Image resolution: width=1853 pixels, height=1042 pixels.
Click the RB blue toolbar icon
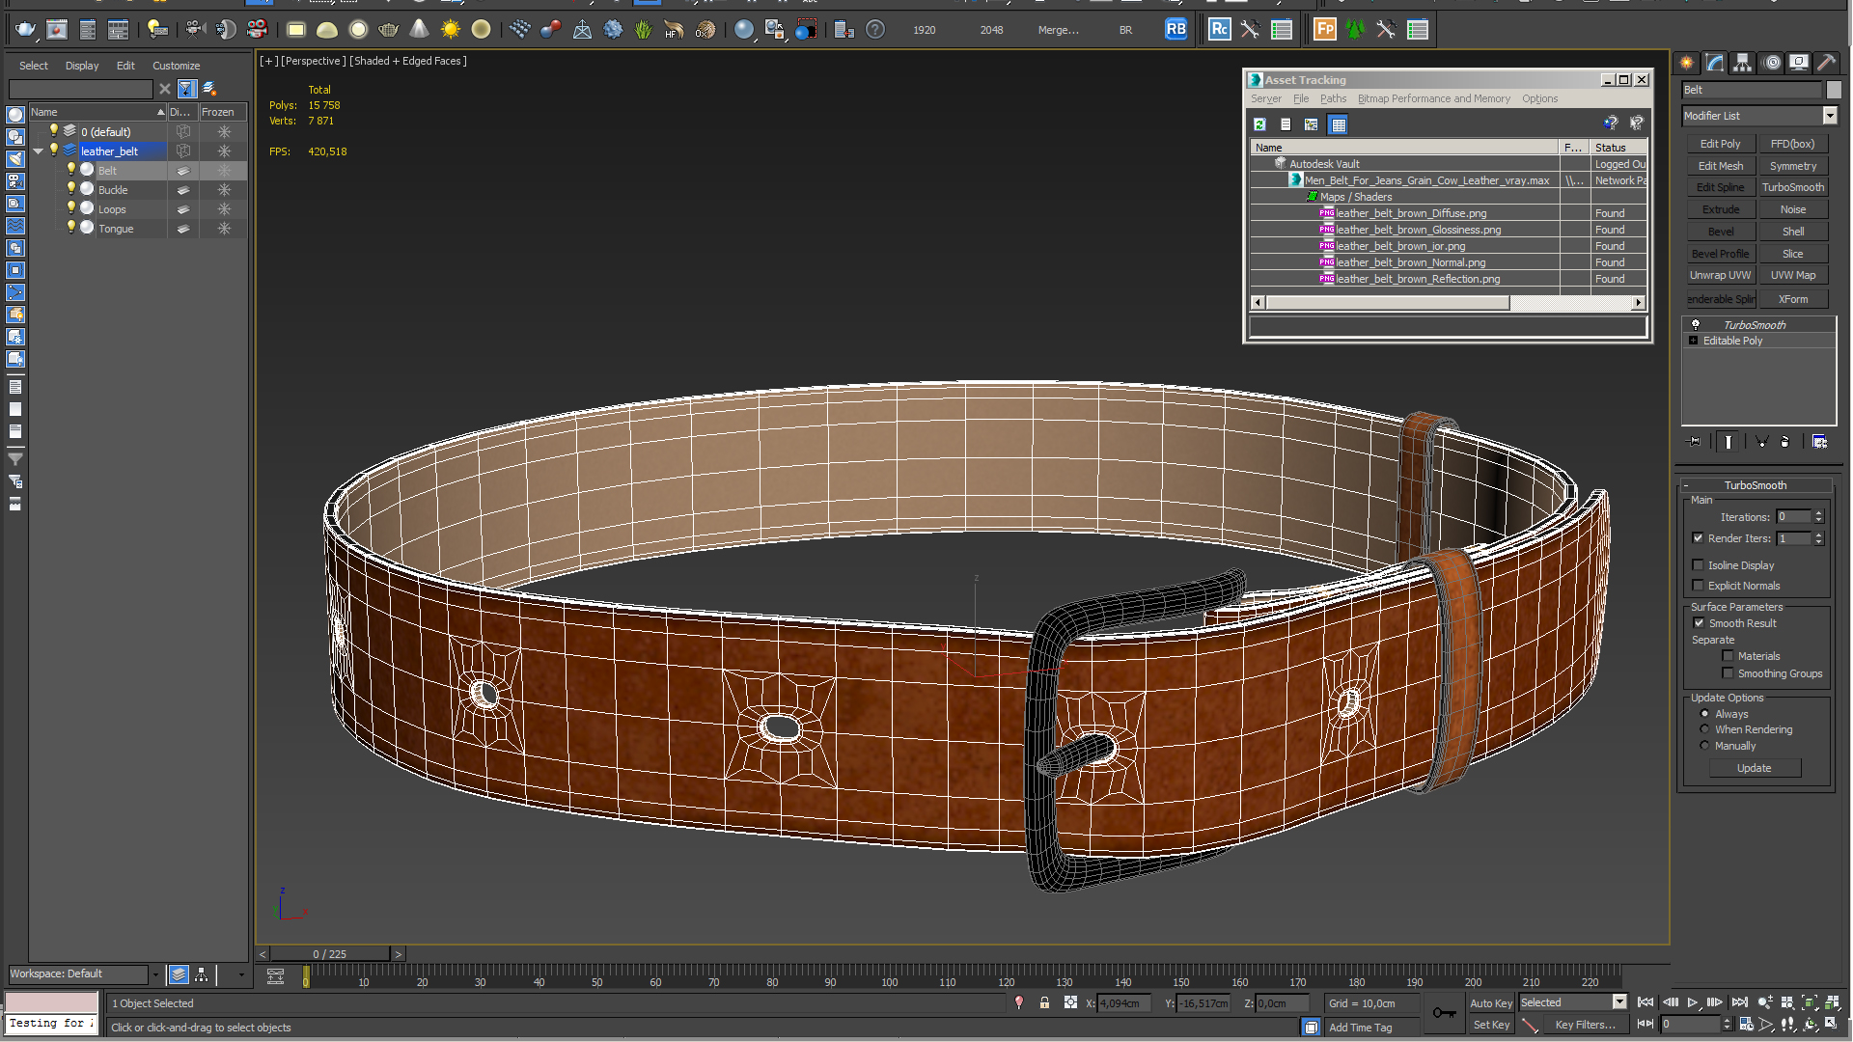[1175, 30]
